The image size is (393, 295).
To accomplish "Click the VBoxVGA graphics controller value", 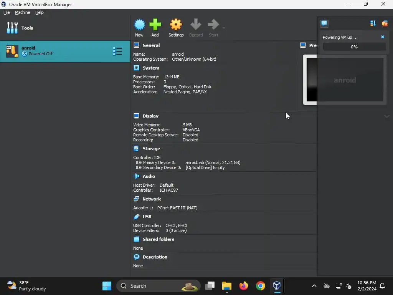I will point(191,130).
